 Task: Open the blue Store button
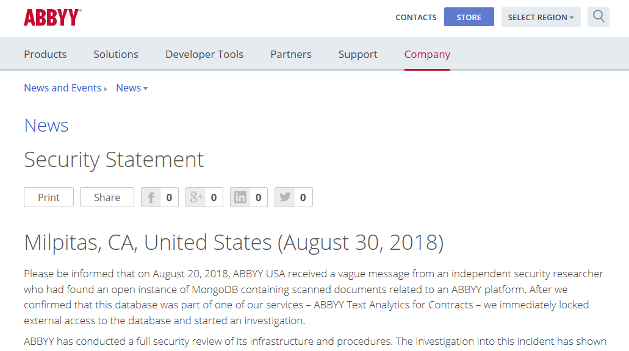tap(469, 17)
